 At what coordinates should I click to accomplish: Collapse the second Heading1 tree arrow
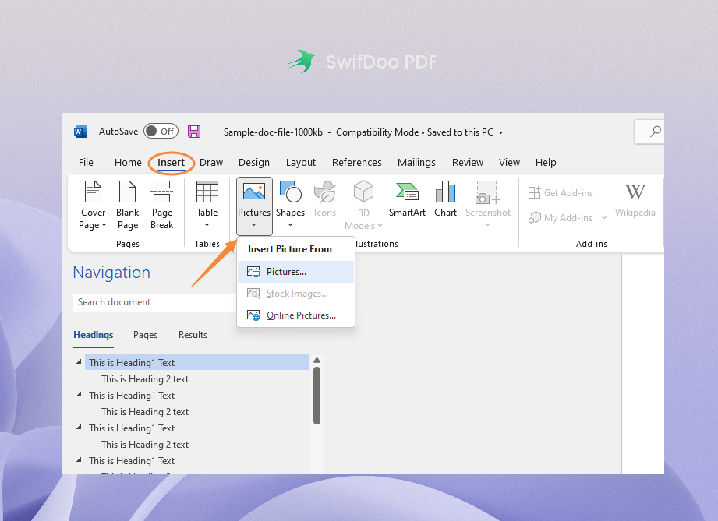[x=79, y=394]
